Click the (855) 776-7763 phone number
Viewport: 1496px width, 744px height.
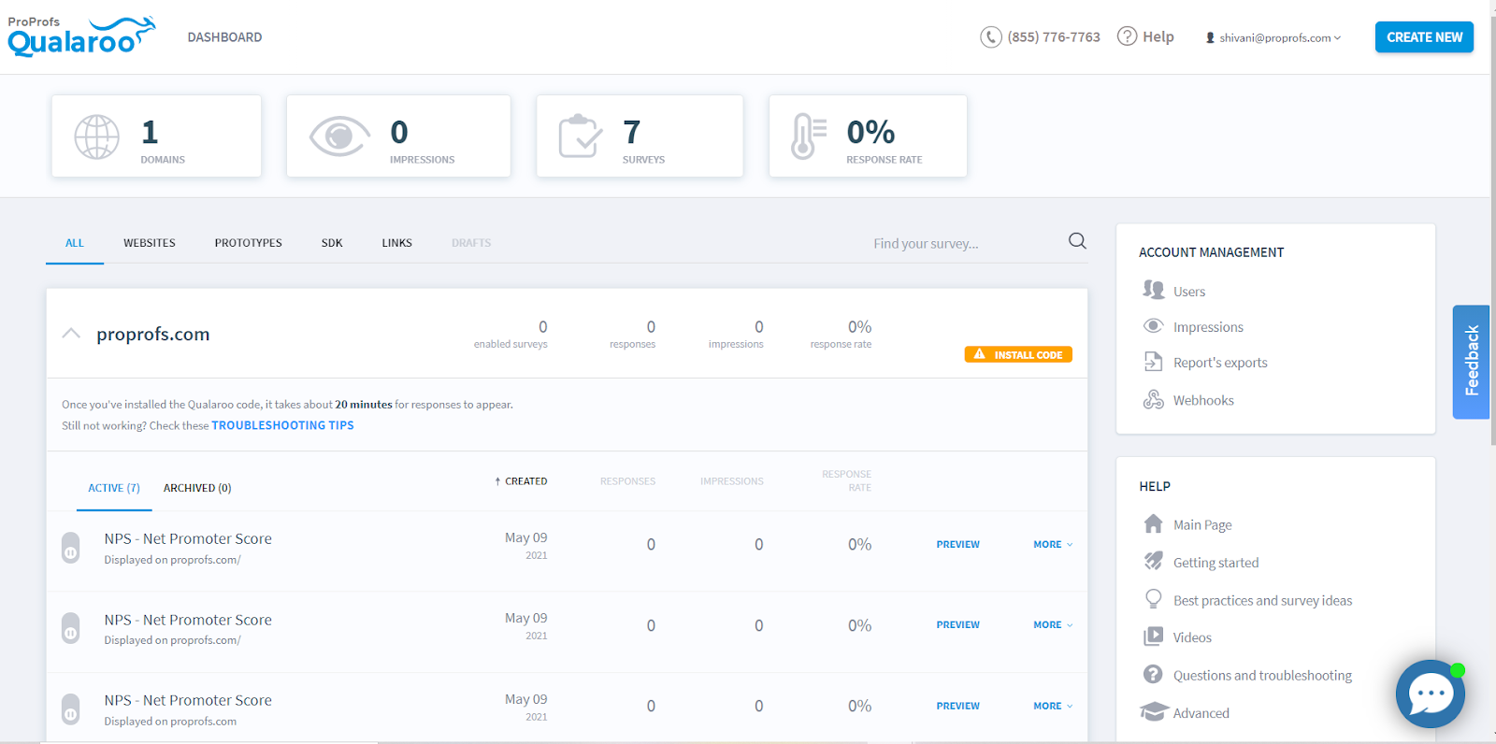point(1054,37)
